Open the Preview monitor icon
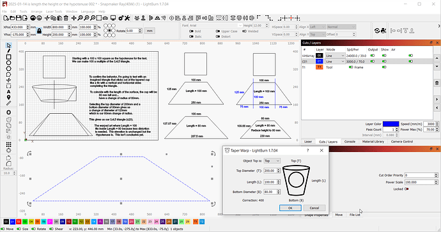This screenshot has width=441, height=232. [x=112, y=19]
